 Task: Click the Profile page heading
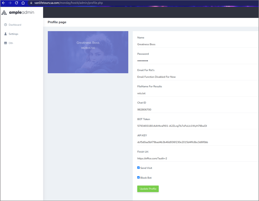coord(57,22)
